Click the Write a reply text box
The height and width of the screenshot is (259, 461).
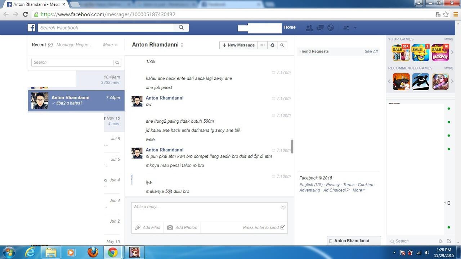(x=209, y=212)
